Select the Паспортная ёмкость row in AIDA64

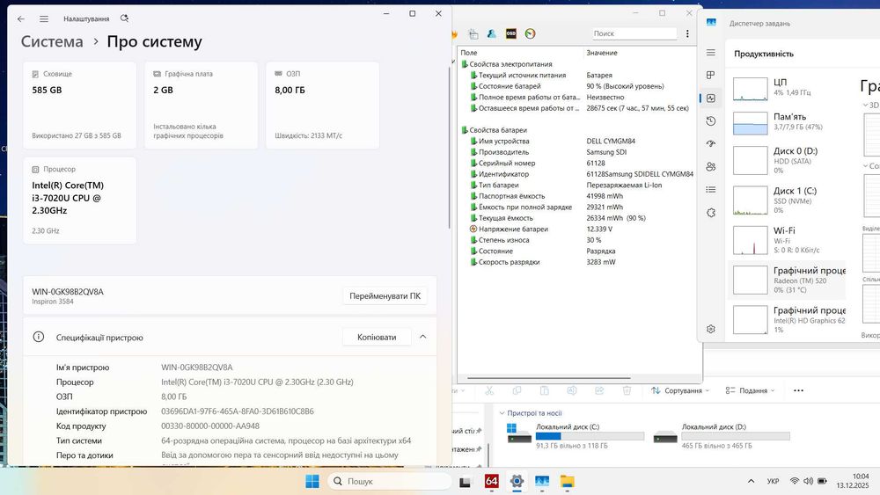pos(577,196)
